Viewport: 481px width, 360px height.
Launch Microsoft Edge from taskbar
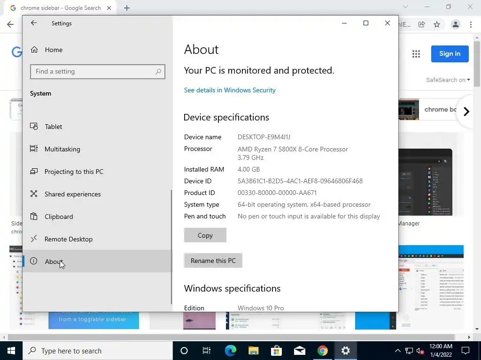coord(230,351)
